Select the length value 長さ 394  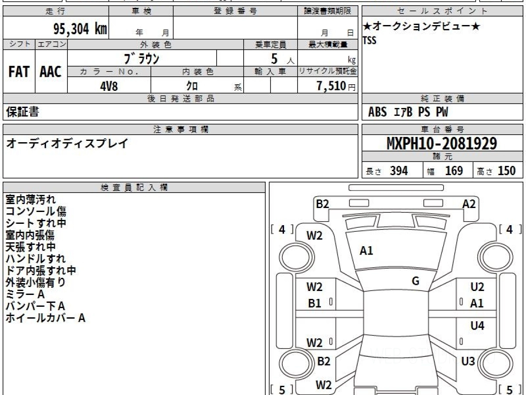click(387, 171)
